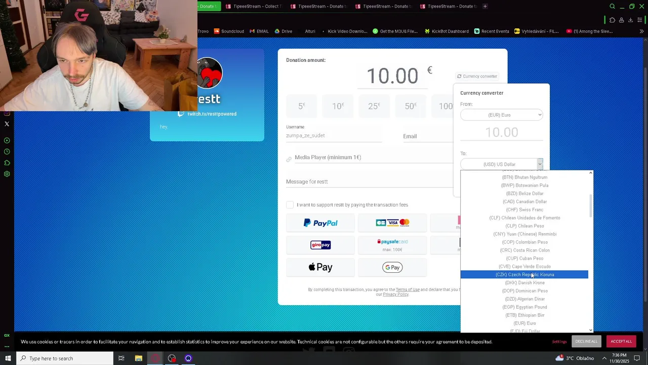
Task: Pay with Google Pay
Action: [x=392, y=267]
